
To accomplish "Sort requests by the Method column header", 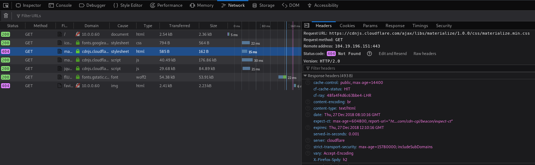I will (40, 26).
